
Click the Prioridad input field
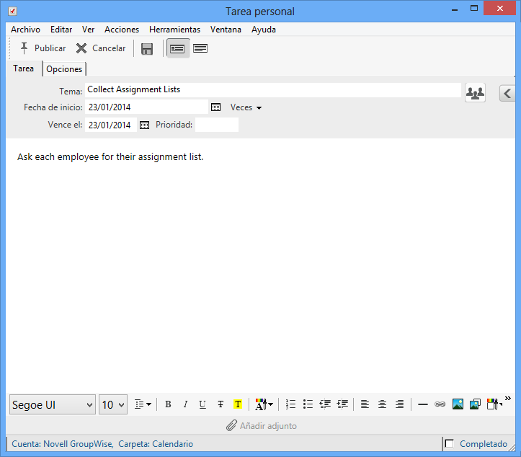pyautogui.click(x=217, y=125)
